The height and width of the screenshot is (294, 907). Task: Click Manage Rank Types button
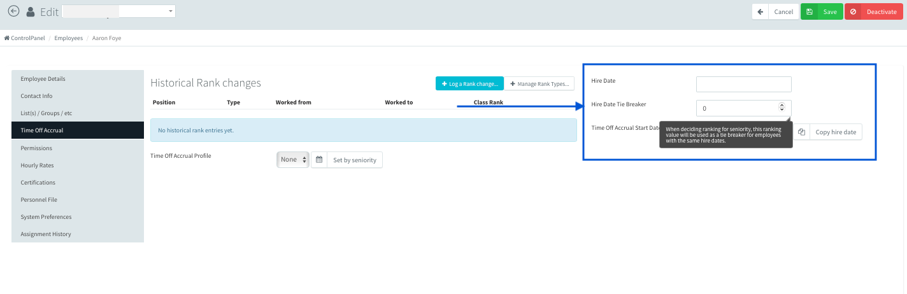pyautogui.click(x=539, y=83)
